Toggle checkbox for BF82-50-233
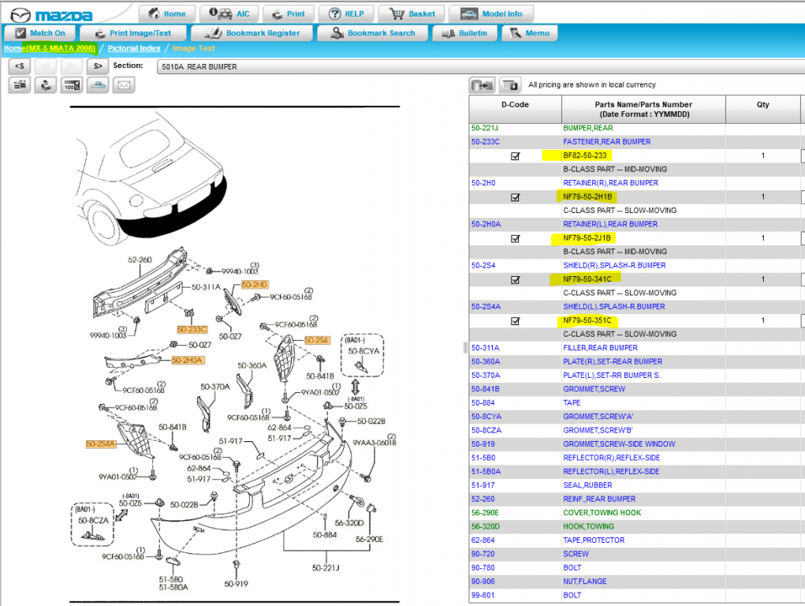The width and height of the screenshot is (805, 606). 516,155
